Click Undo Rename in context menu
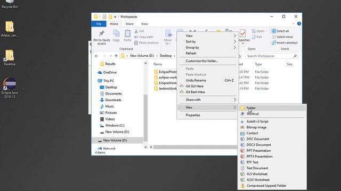The width and height of the screenshot is (341, 191). (207, 80)
